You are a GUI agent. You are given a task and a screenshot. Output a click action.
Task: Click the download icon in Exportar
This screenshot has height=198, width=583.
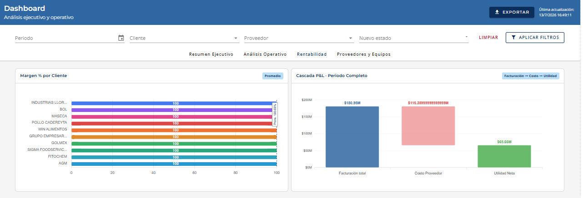point(497,12)
